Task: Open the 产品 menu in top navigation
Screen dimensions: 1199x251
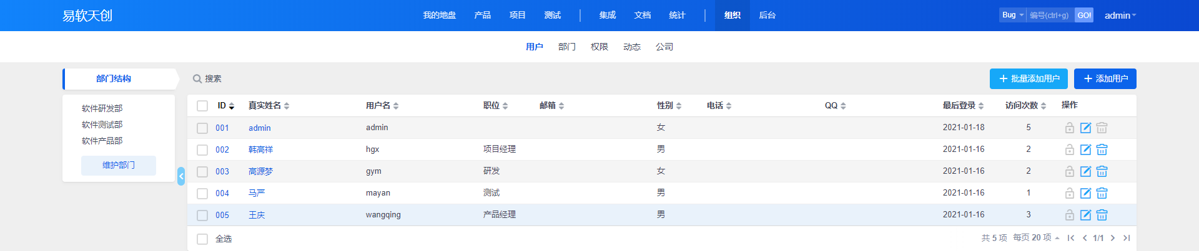Action: [x=482, y=16]
